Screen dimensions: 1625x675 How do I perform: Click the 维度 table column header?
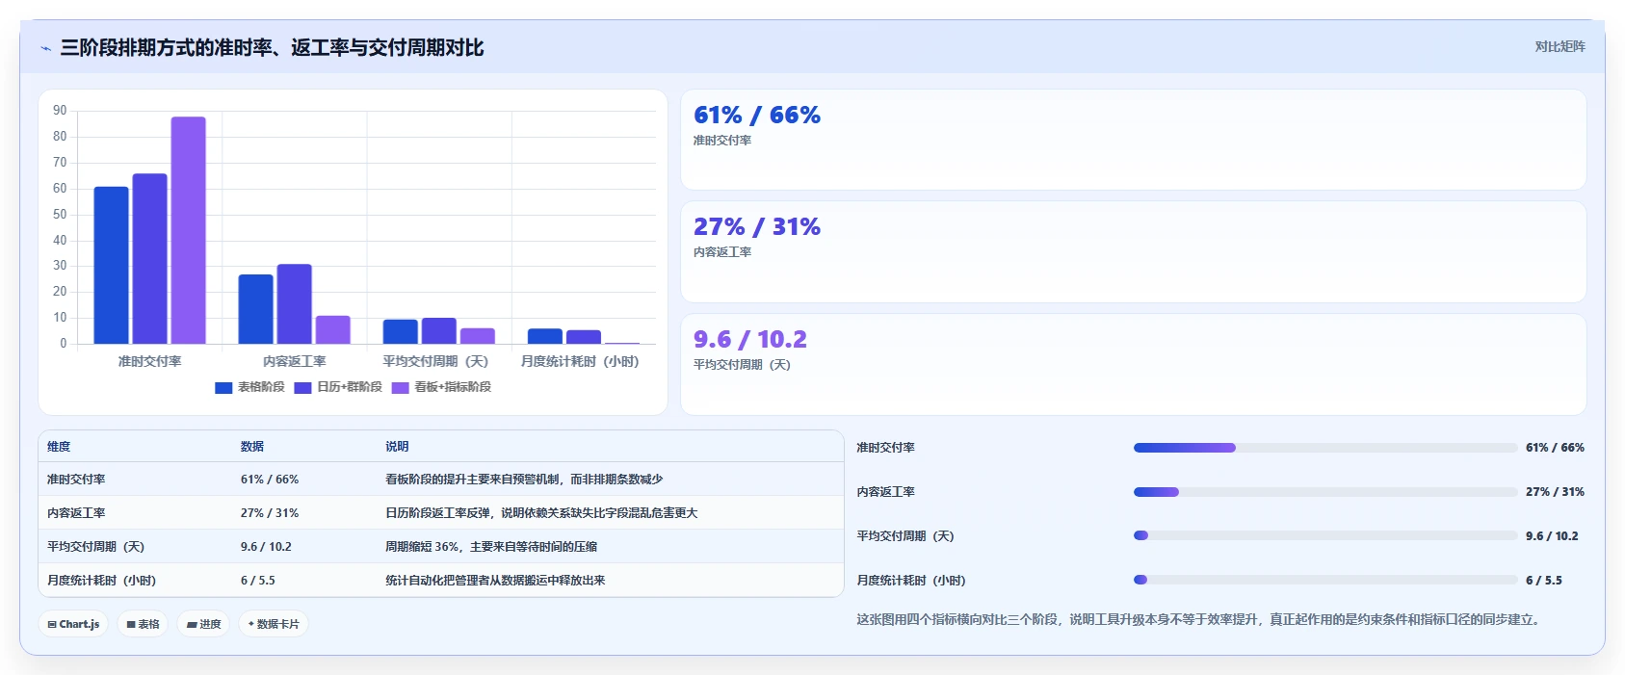click(x=59, y=447)
